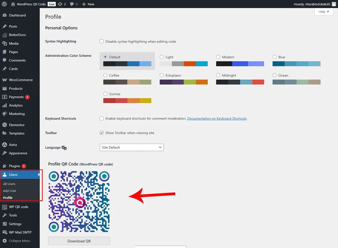Click the plus New icon in admin bar
This screenshot has height=248, width=338.
(84, 4)
